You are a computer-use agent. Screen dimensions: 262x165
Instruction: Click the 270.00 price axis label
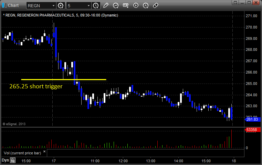point(251,27)
